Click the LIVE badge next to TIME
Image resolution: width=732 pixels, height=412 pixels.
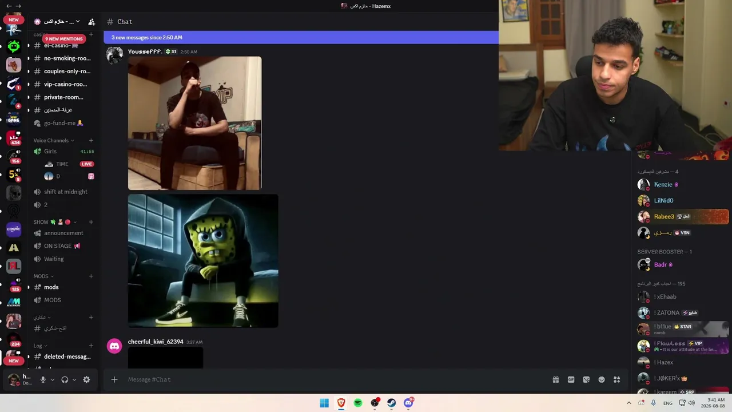(86, 164)
